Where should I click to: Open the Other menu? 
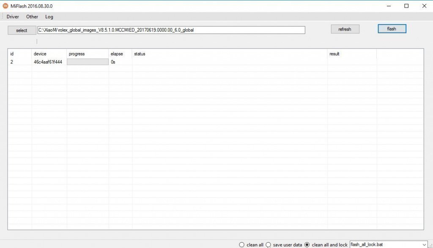pos(32,17)
